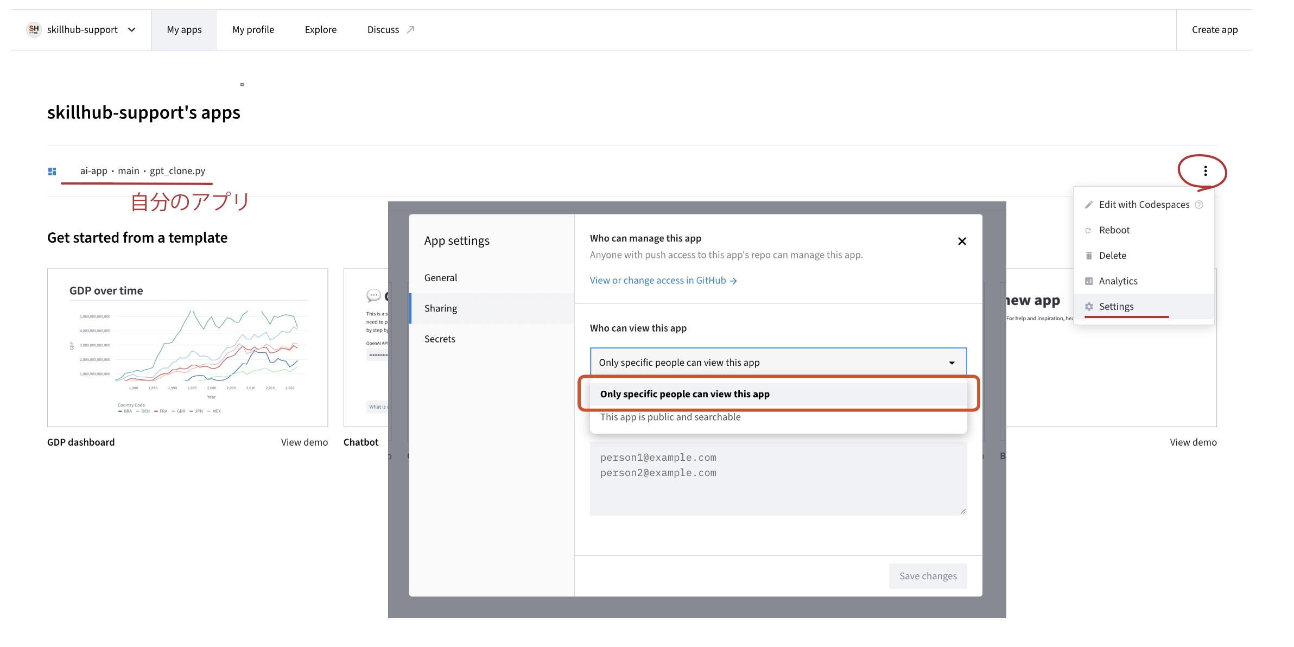Click the GDP dashboard template title

(81, 442)
